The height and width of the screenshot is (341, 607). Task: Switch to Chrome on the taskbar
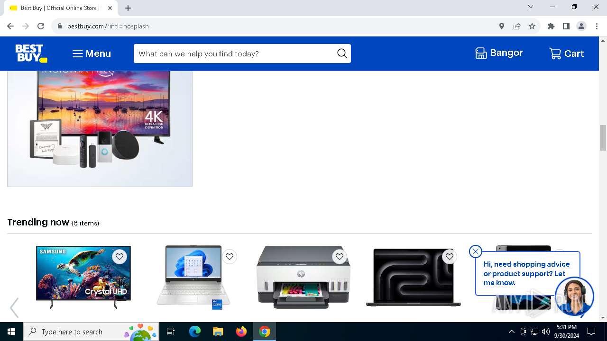coord(265,332)
